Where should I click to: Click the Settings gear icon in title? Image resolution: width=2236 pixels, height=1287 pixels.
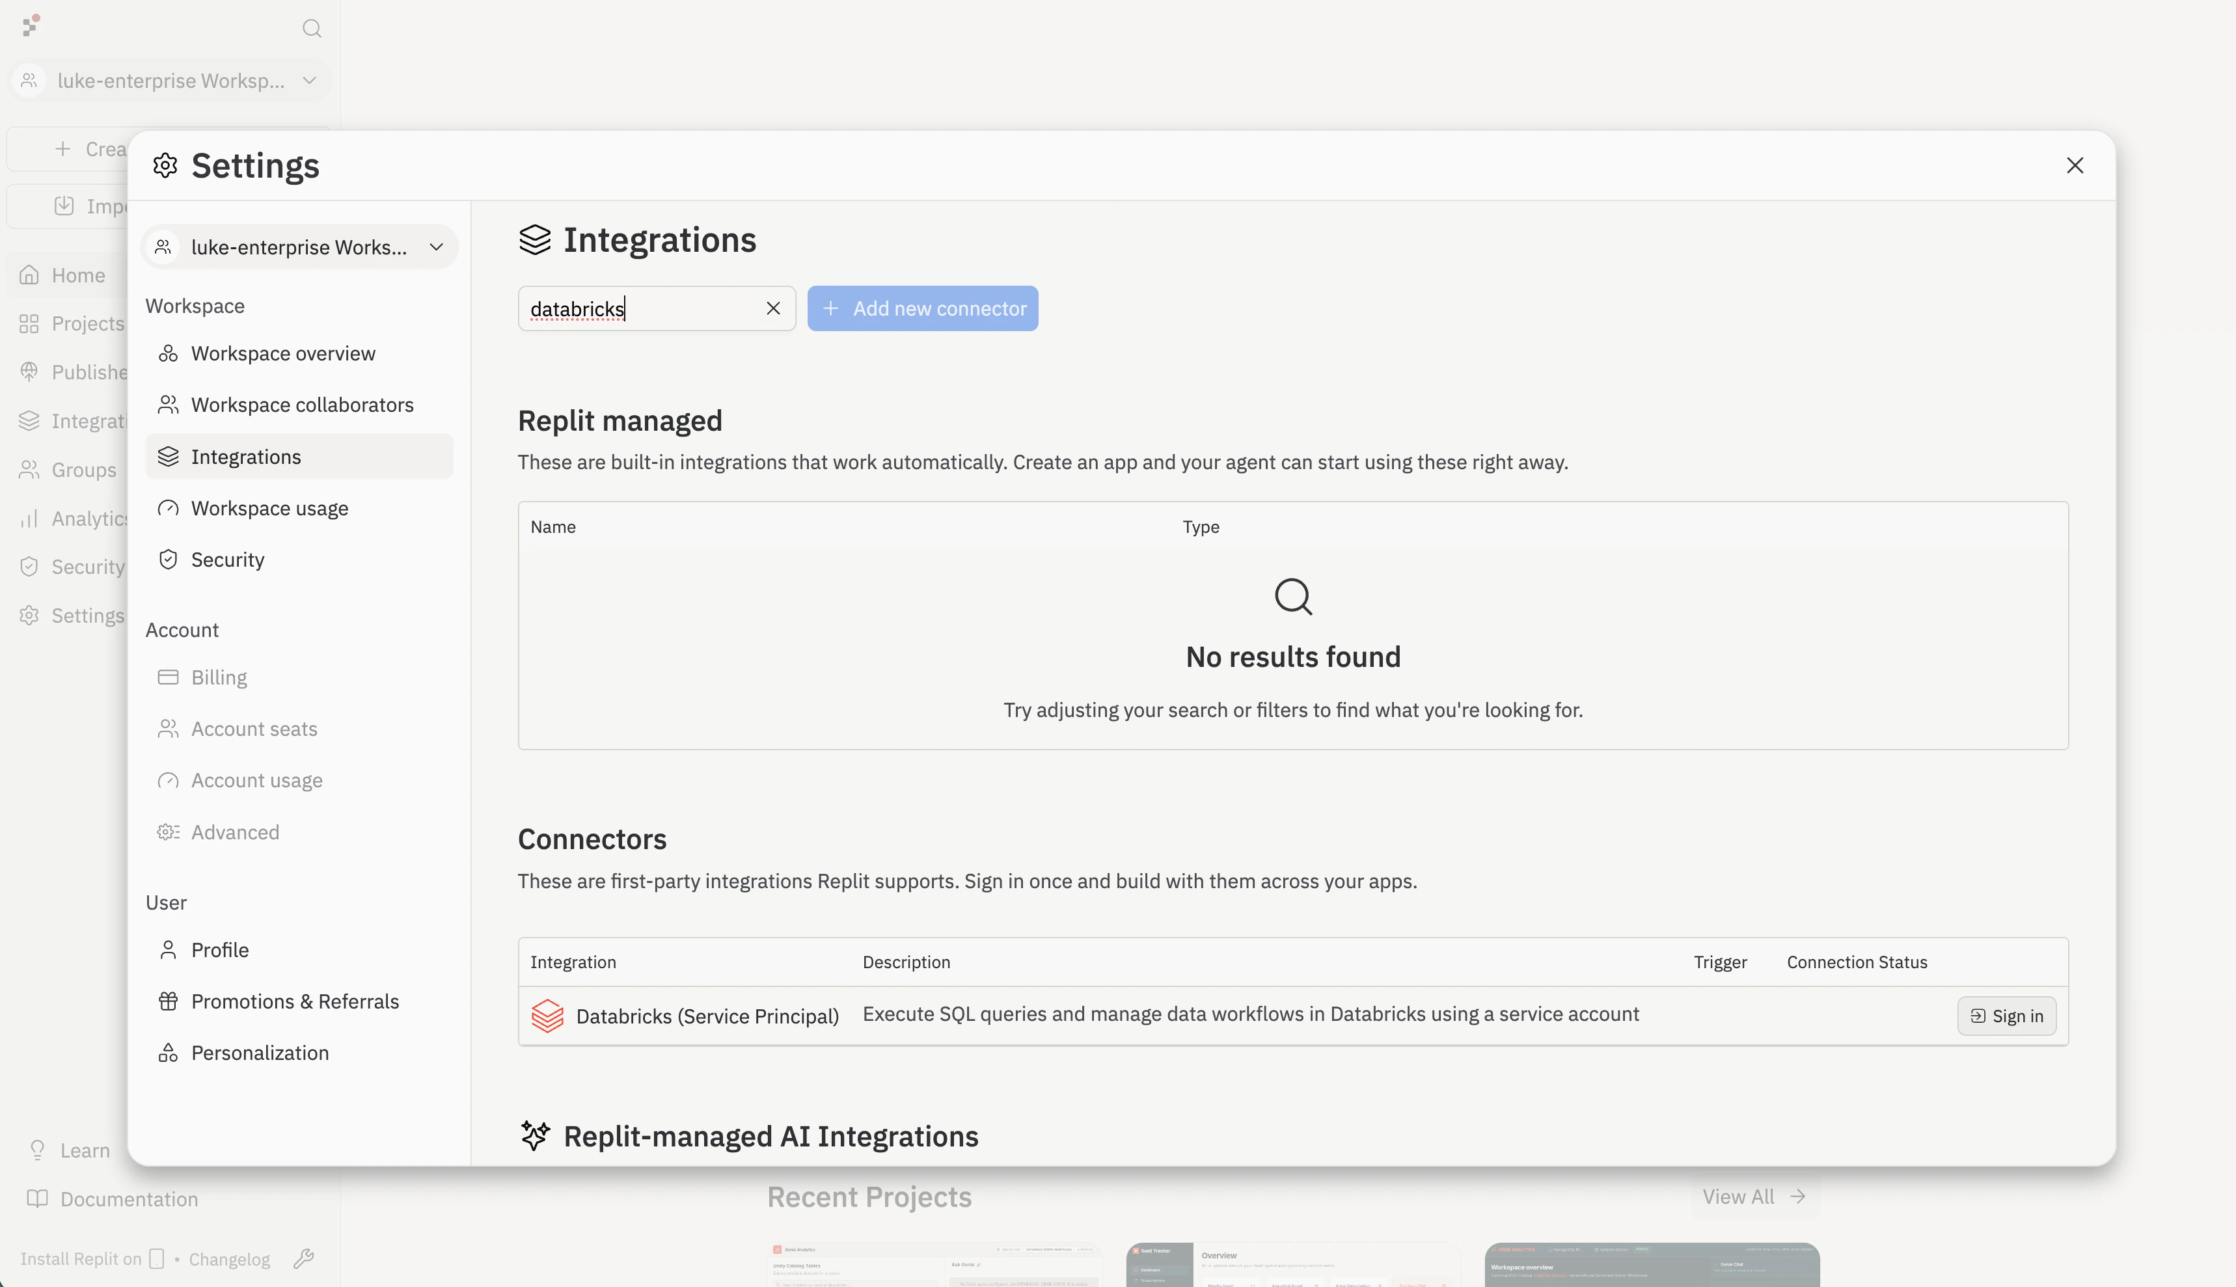click(x=165, y=165)
